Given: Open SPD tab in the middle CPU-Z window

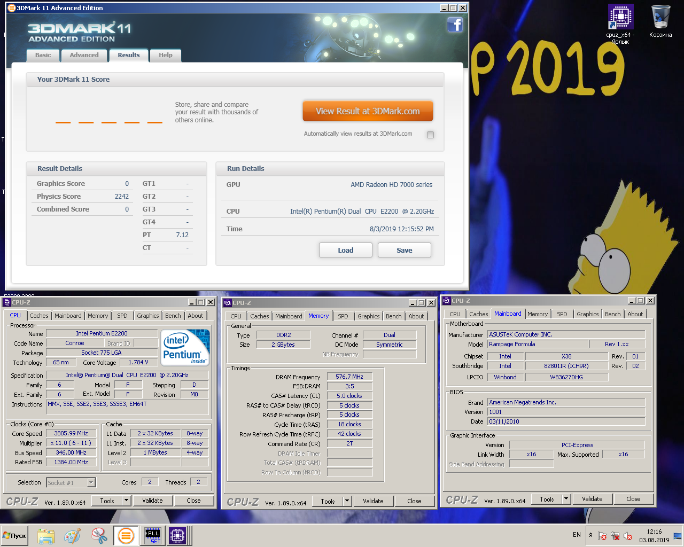Looking at the screenshot, I should click(x=343, y=316).
